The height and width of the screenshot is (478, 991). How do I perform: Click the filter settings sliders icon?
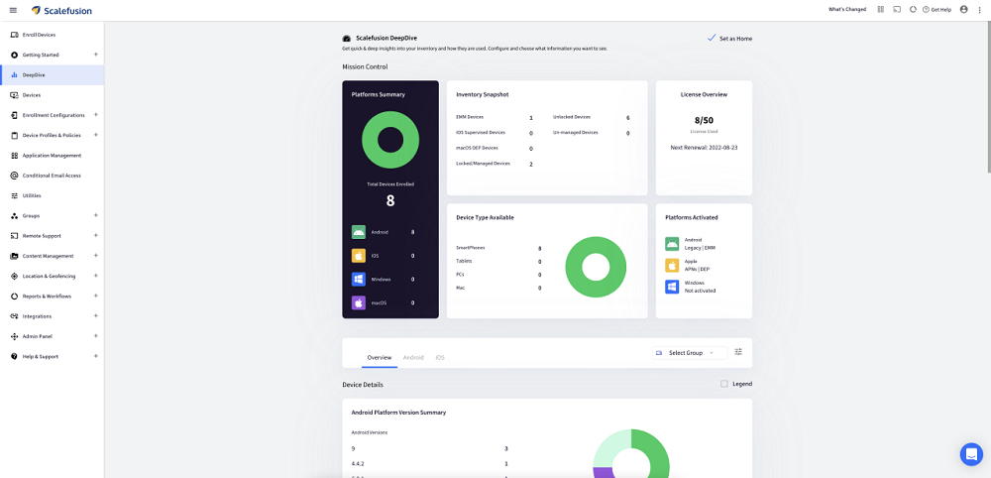coord(739,352)
